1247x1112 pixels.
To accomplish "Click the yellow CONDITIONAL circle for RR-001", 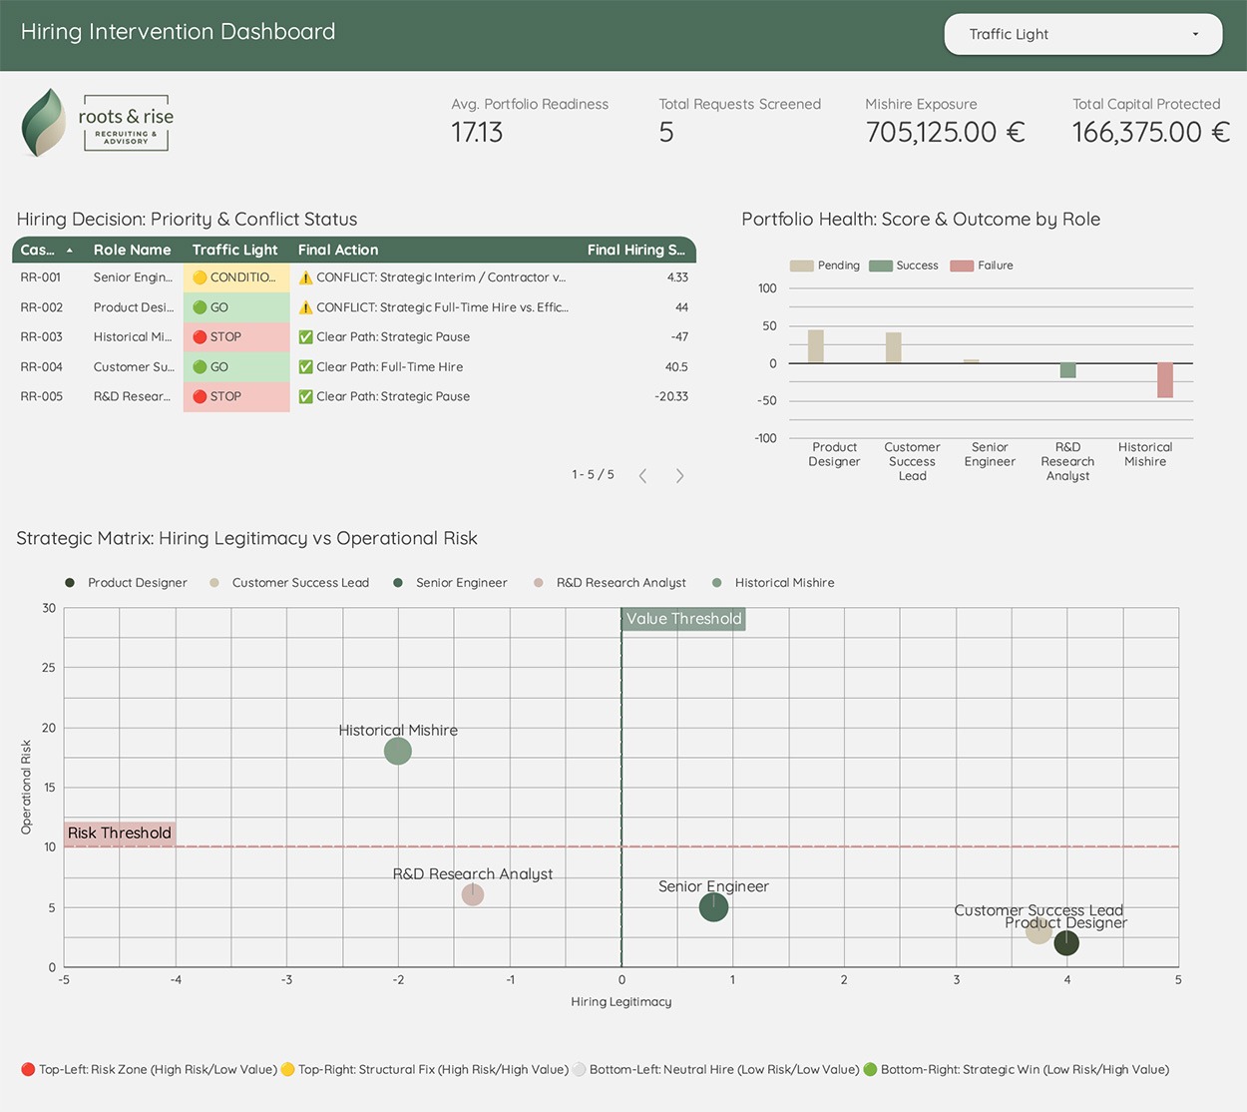I will tap(200, 278).
